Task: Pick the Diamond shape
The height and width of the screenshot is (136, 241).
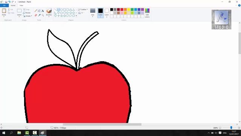Action: pyautogui.click(x=58, y=13)
